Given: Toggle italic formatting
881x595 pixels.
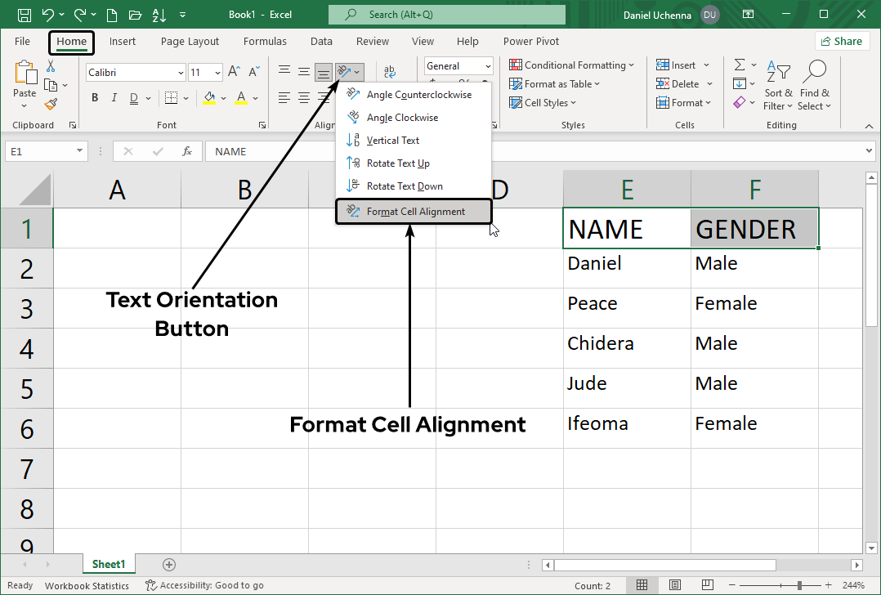Looking at the screenshot, I should pyautogui.click(x=114, y=97).
